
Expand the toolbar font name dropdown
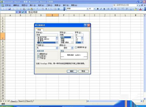pyautogui.click(x=87, y=9)
